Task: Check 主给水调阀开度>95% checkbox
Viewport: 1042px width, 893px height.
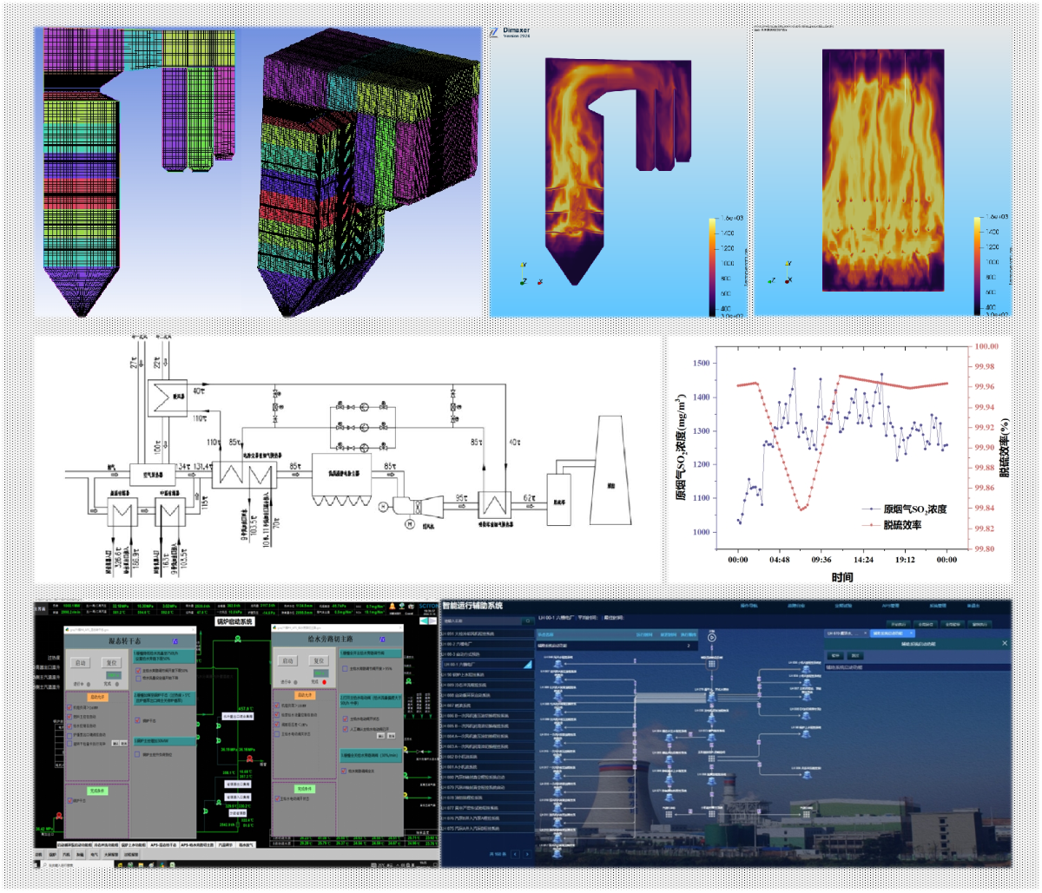Action: [345, 668]
